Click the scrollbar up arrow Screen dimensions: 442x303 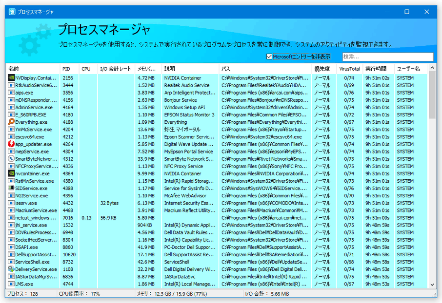(432, 68)
